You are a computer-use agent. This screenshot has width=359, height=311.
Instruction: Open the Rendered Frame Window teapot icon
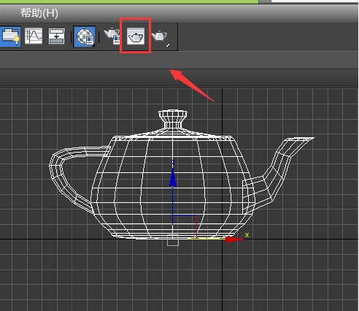click(136, 37)
